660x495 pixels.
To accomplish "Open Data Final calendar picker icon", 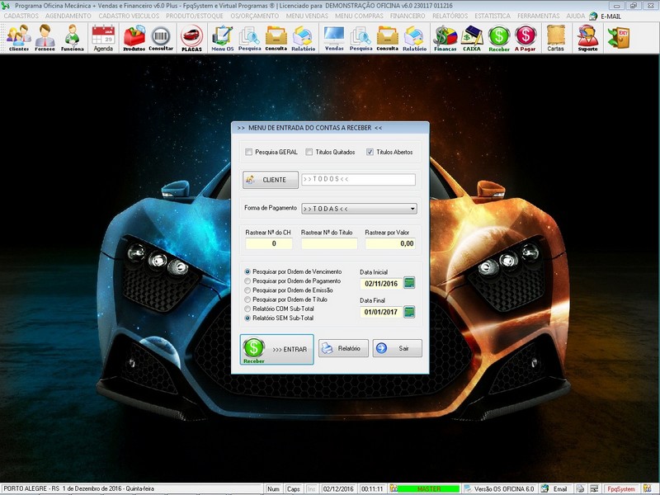I will pyautogui.click(x=409, y=312).
